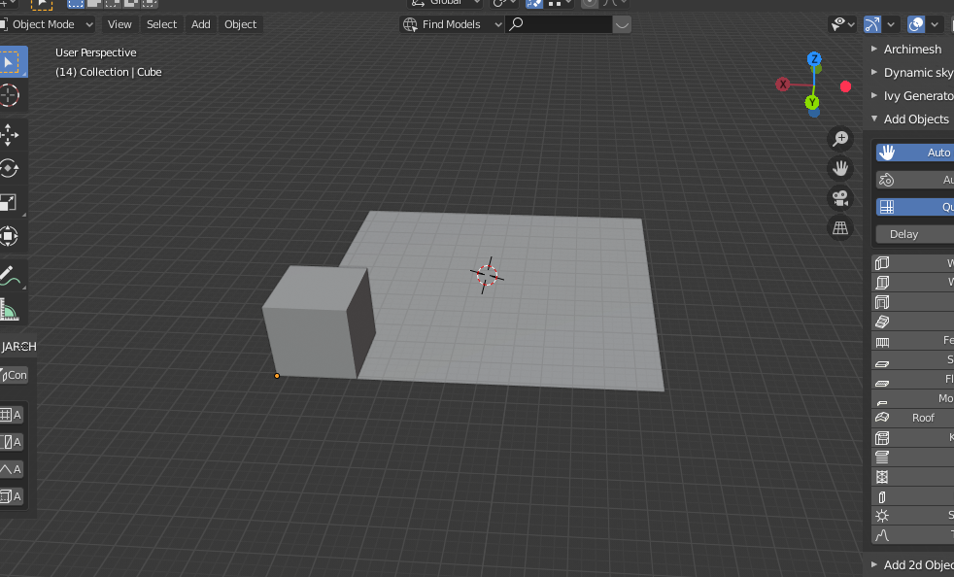
Task: Open the View menu
Action: click(119, 24)
